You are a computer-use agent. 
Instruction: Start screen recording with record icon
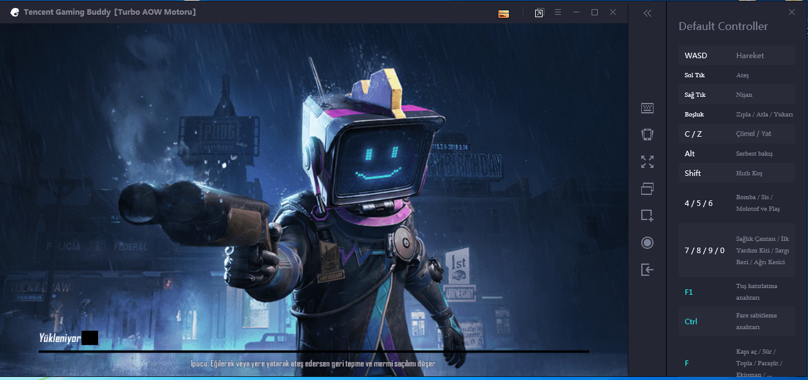pos(647,243)
